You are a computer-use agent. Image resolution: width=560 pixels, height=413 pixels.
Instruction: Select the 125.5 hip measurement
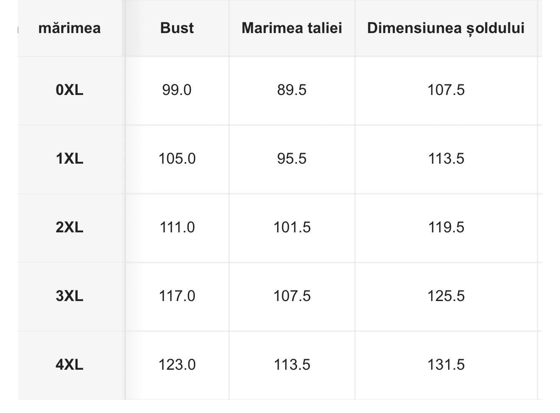(446, 296)
